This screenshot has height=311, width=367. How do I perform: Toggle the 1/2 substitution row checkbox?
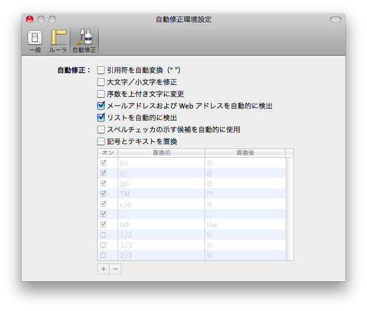pyautogui.click(x=103, y=235)
